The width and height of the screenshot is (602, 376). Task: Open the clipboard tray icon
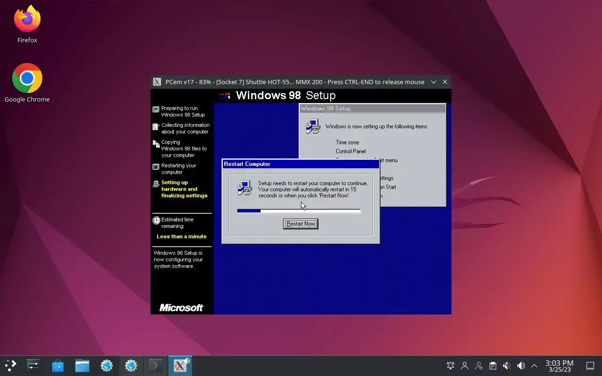(x=493, y=366)
